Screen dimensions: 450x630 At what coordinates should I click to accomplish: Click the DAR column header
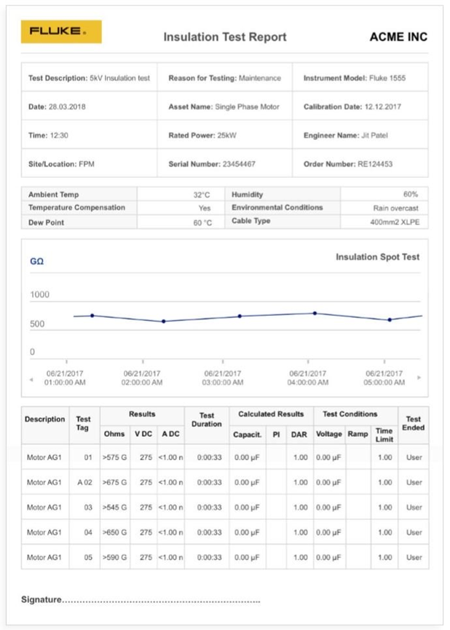point(299,435)
